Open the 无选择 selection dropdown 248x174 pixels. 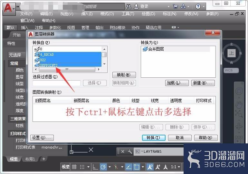click(17, 55)
